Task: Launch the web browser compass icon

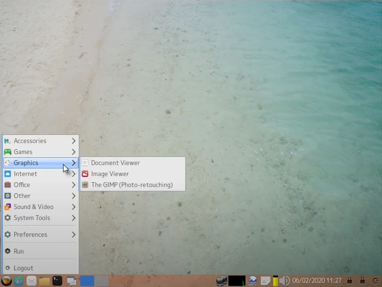Action: click(19, 281)
